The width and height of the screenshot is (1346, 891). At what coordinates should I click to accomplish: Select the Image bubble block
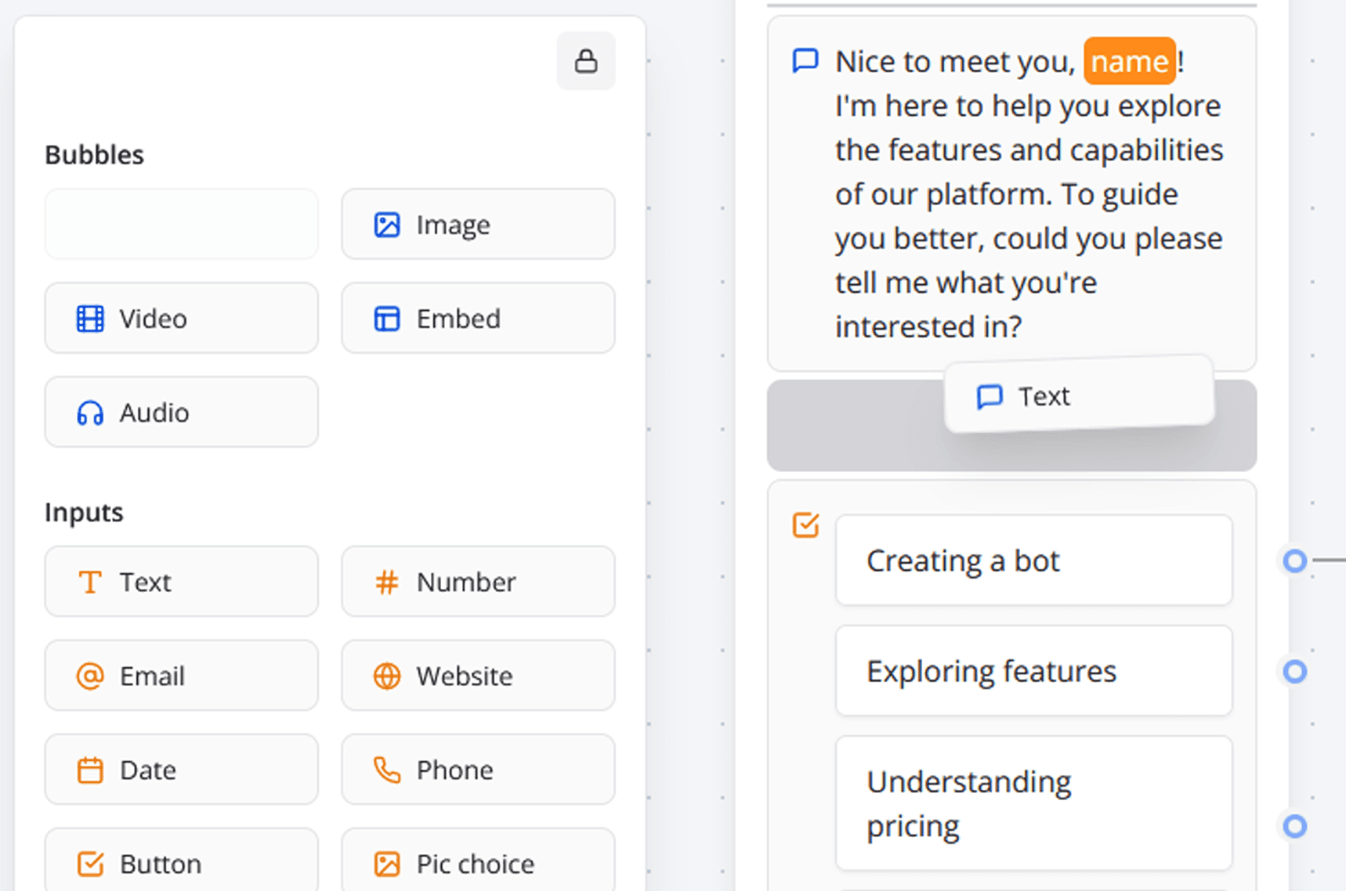pos(478,225)
